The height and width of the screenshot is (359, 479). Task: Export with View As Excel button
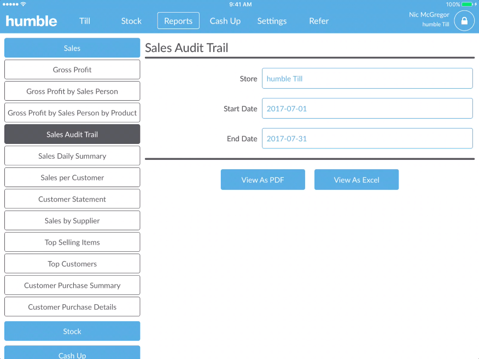tap(357, 179)
